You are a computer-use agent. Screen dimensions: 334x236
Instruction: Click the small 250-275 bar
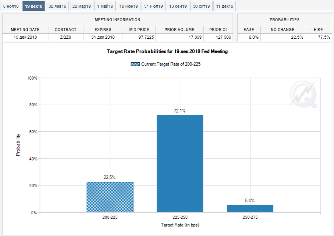(x=250, y=208)
